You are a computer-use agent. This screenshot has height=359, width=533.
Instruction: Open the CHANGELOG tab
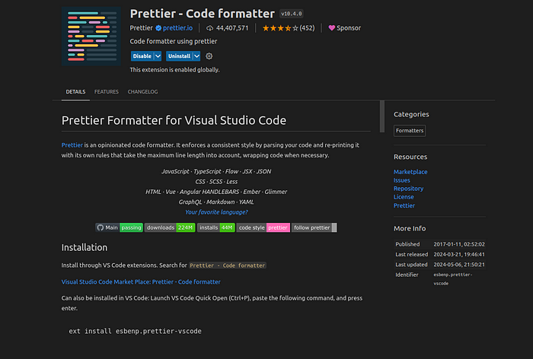coord(142,92)
